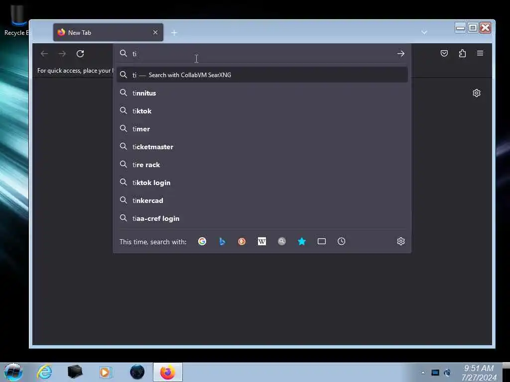Click the back navigation arrow

(x=44, y=54)
